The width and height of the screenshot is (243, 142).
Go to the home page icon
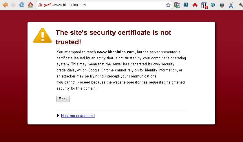(x=30, y=5)
